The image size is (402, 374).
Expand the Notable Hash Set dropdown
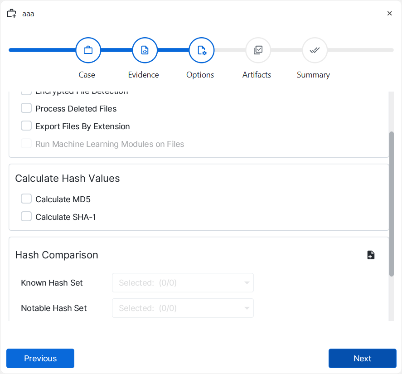click(182, 308)
